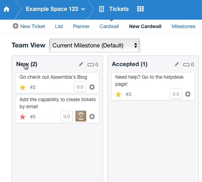
Task: Go to the home icon in breadcrumb
Action: (6, 9)
